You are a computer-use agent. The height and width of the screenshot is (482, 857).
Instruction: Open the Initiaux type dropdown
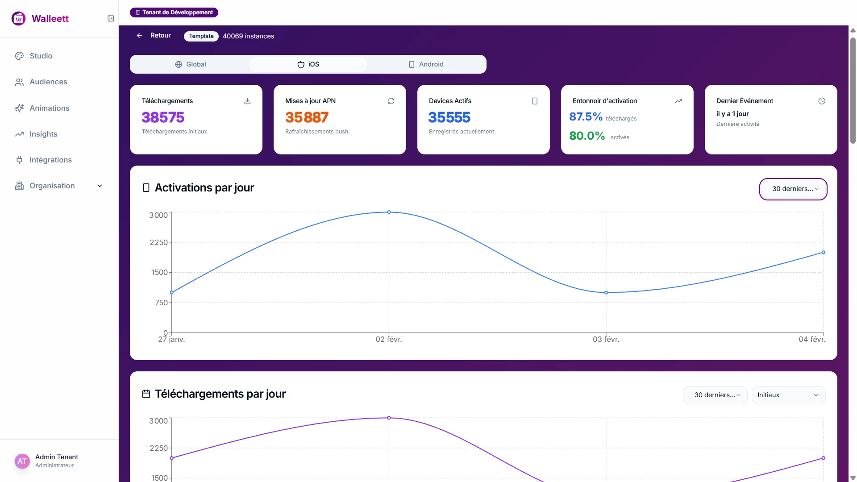pyautogui.click(x=789, y=395)
